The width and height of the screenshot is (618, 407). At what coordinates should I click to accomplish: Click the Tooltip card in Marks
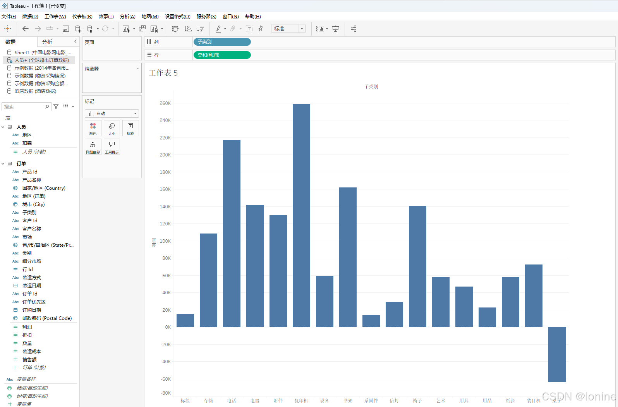pos(112,147)
